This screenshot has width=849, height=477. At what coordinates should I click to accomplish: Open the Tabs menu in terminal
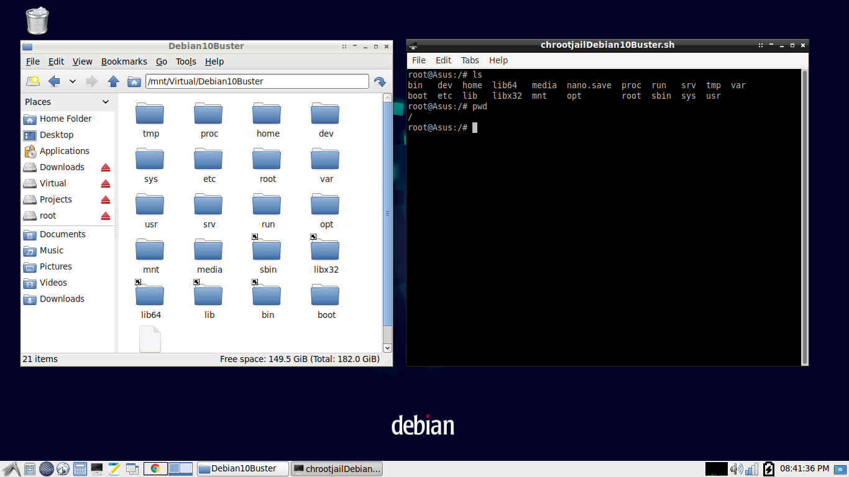click(x=470, y=60)
